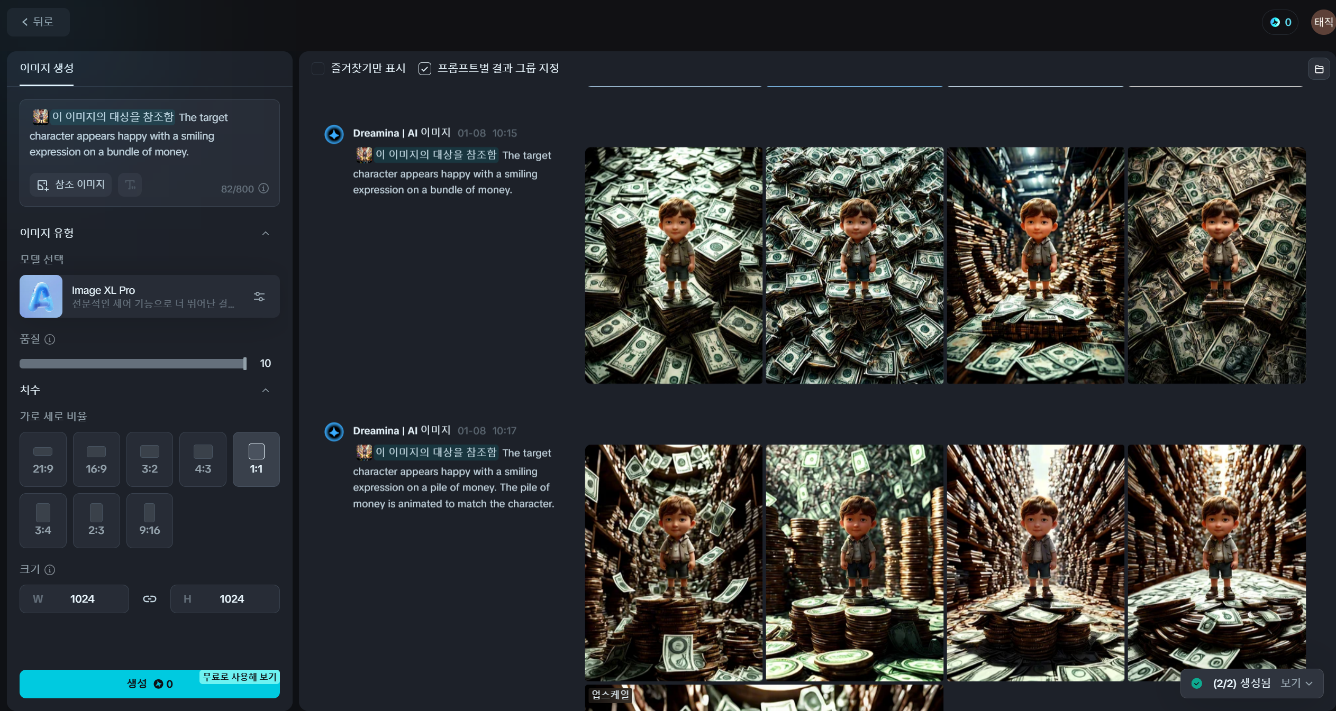This screenshot has height=711, width=1336.
Task: Open model advanced settings sliders icon
Action: click(x=259, y=297)
